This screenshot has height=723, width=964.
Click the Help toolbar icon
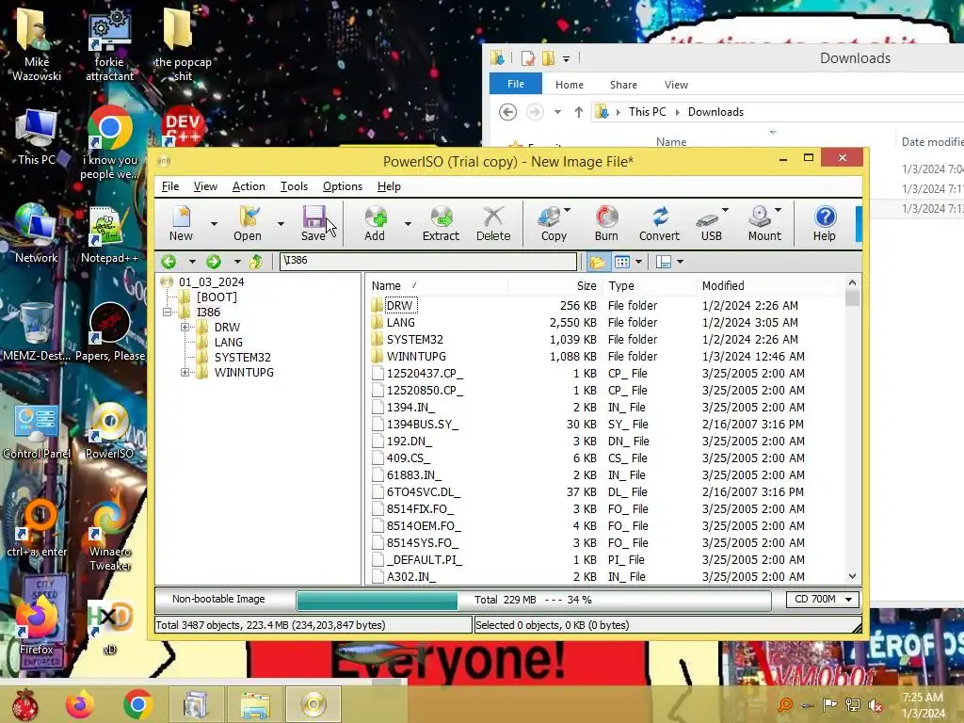coord(825,223)
